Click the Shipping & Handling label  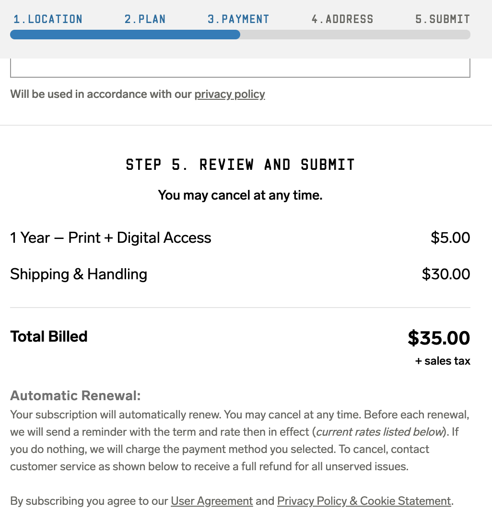pos(79,274)
